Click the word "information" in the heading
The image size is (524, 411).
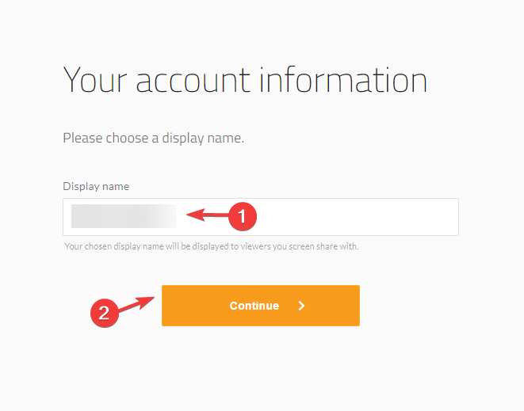(x=343, y=79)
